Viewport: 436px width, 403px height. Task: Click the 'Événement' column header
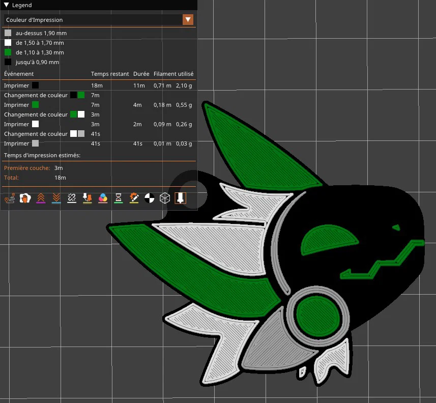click(x=19, y=74)
